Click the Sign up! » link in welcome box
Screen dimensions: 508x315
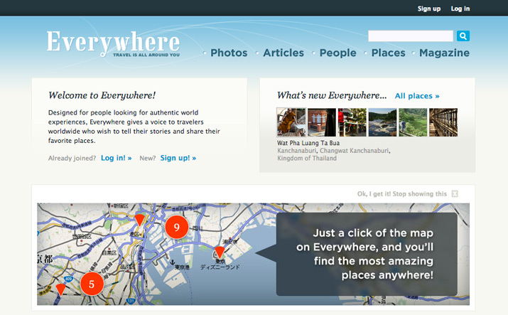pyautogui.click(x=178, y=158)
